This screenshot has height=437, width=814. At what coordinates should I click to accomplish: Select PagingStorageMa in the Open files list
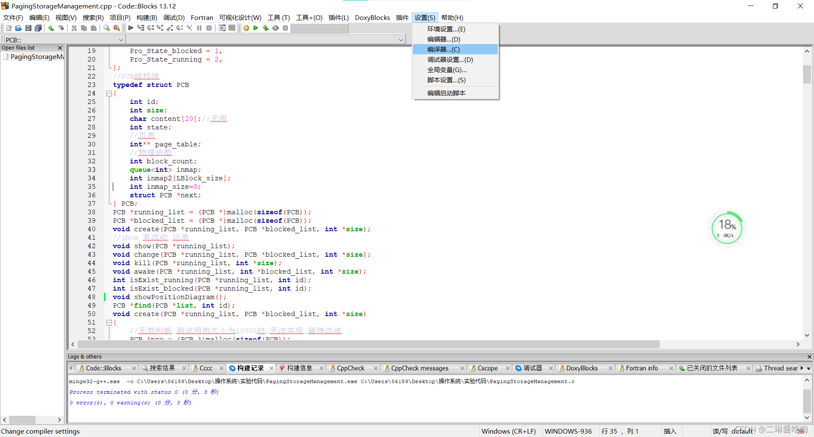click(36, 56)
